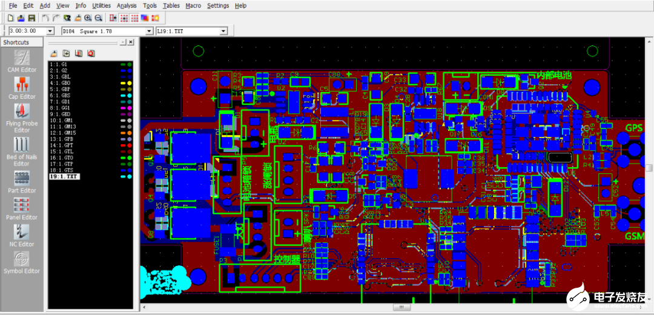Open the Analysis menu
Image resolution: width=654 pixels, height=315 pixels.
tap(127, 5)
